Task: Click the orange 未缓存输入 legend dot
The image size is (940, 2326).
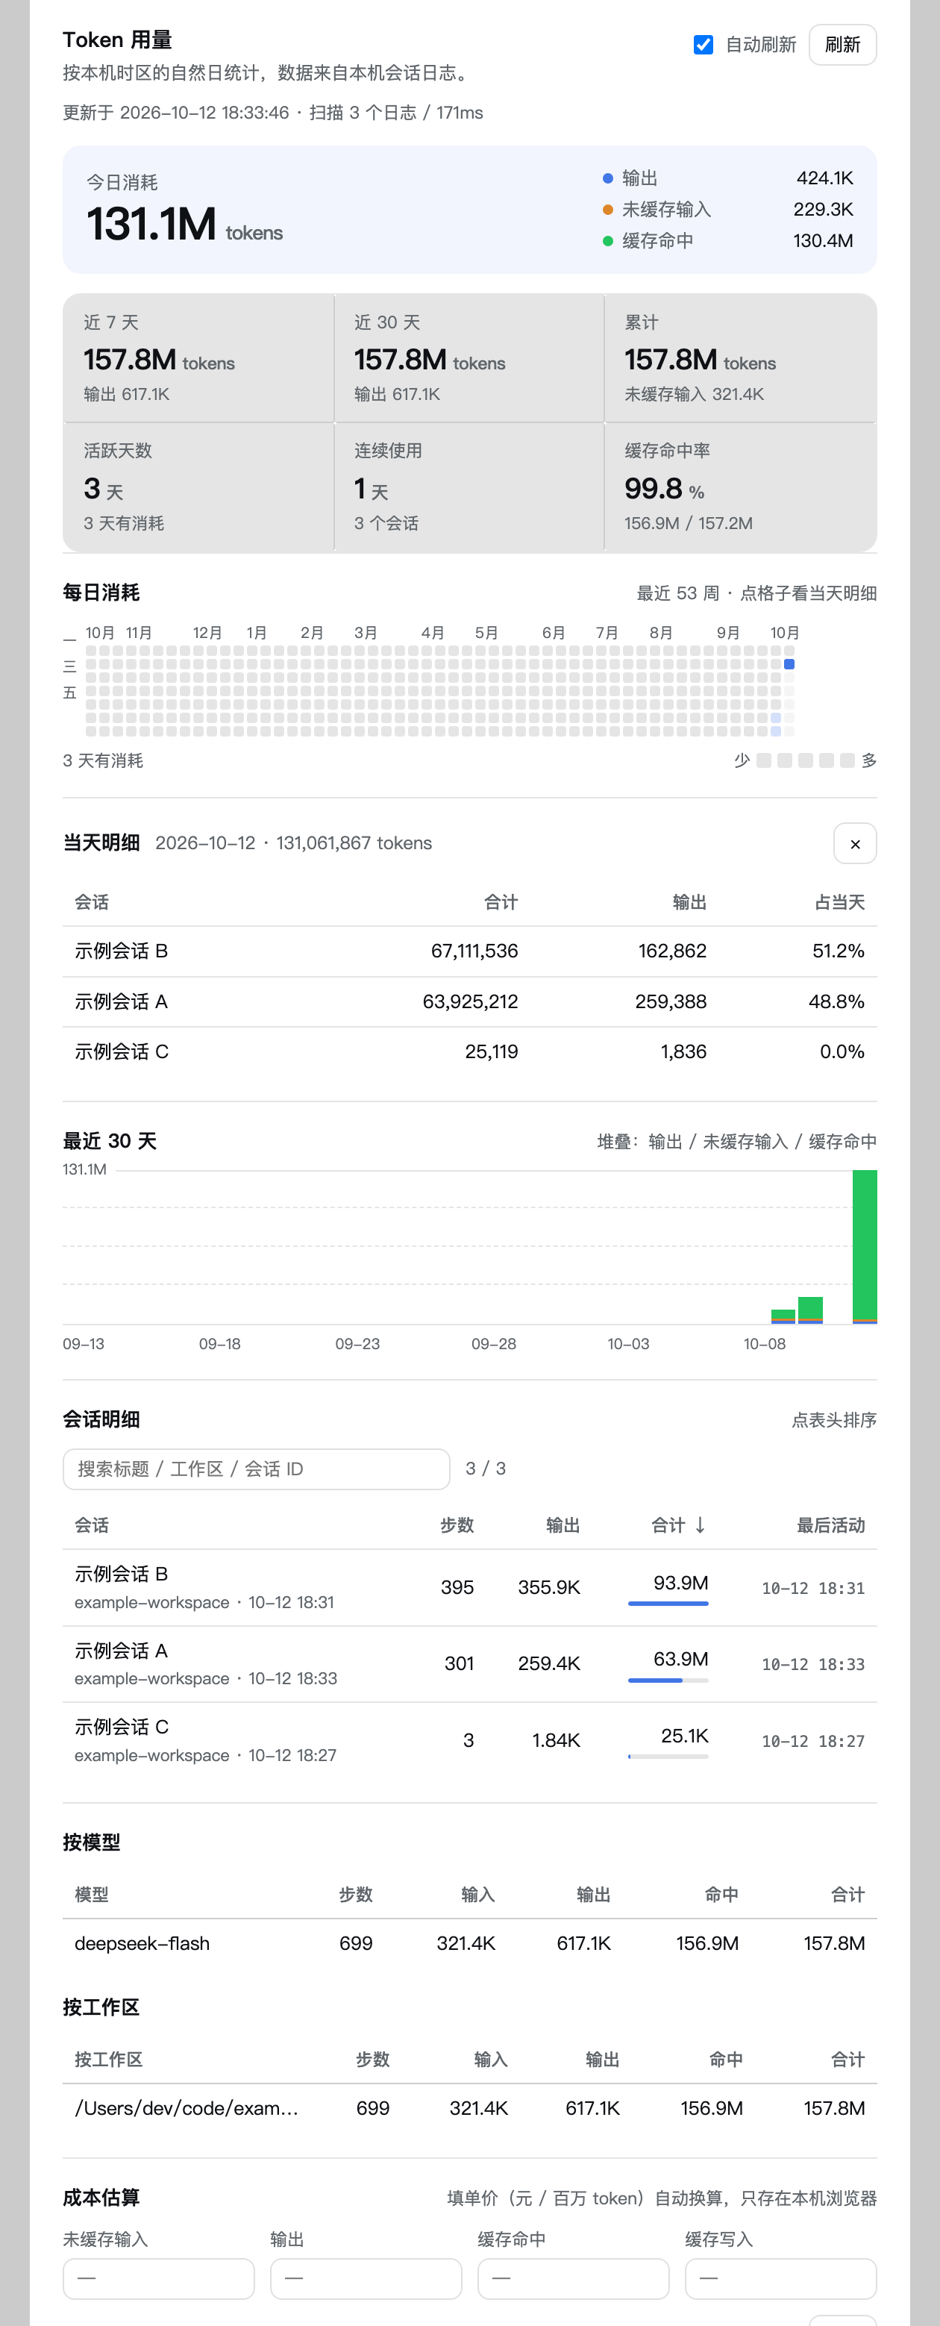Action: [x=608, y=210]
